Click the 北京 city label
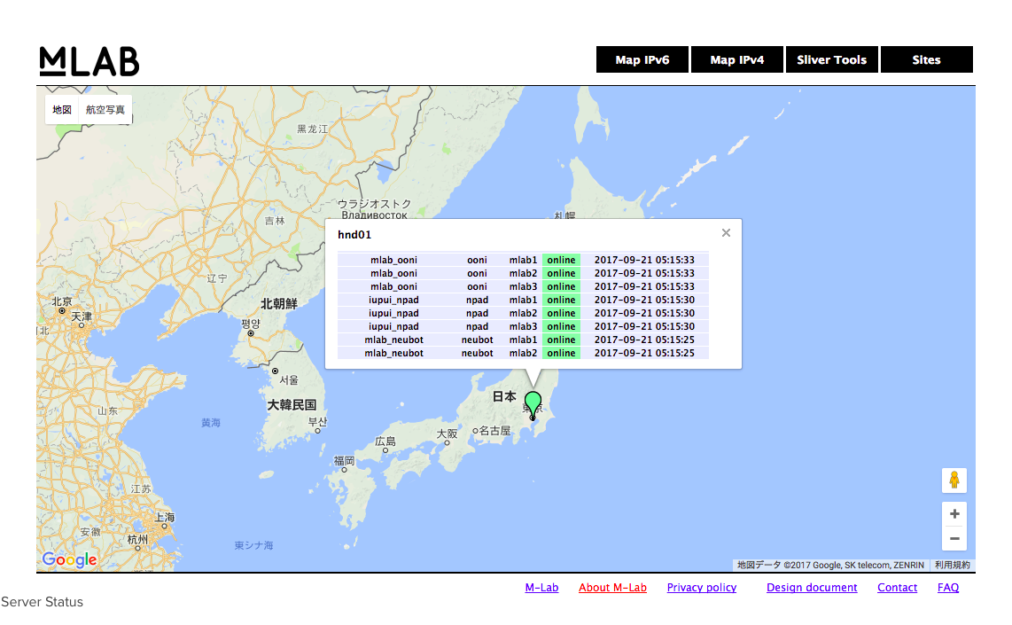The width and height of the screenshot is (1012, 625). click(62, 301)
